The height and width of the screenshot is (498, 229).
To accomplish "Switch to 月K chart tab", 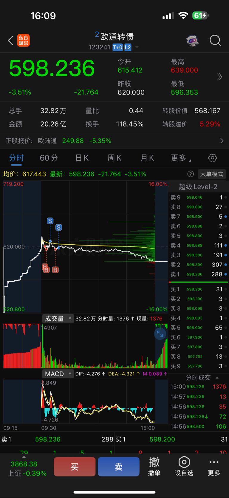I will pos(147,158).
